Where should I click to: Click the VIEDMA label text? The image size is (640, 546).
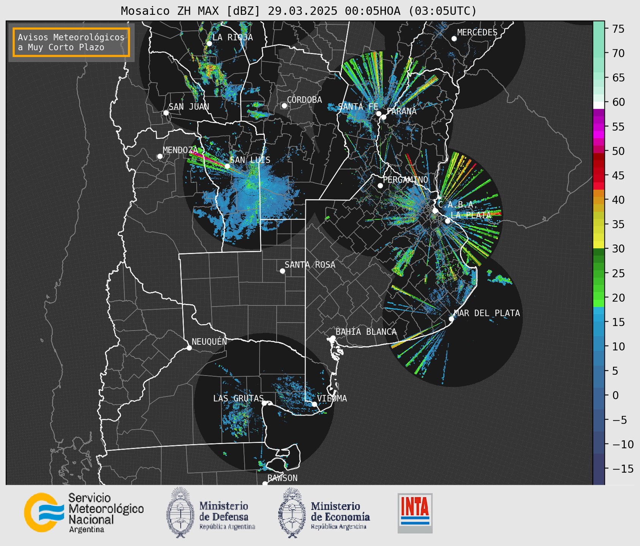coord(332,398)
